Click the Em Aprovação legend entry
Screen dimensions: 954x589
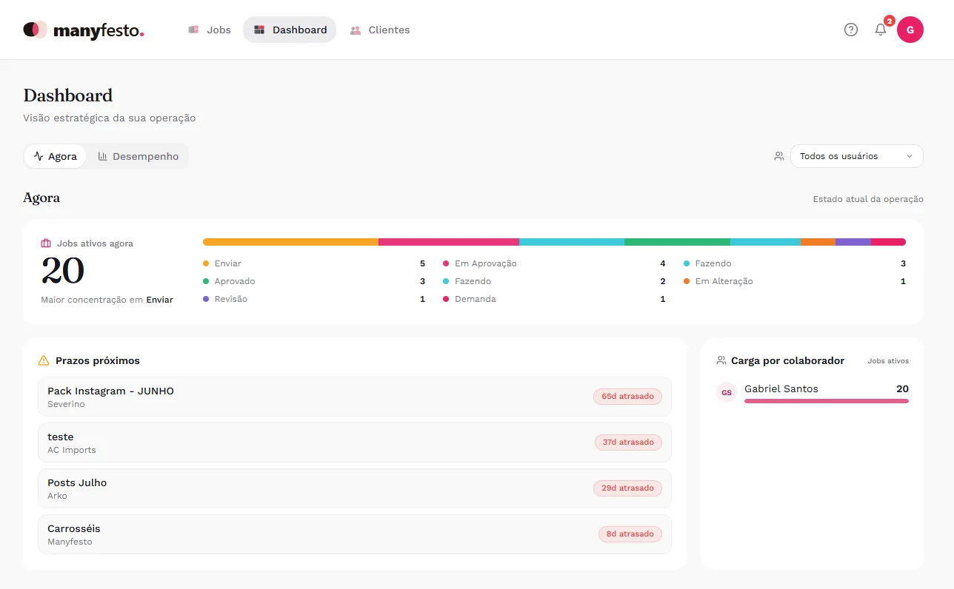click(554, 263)
